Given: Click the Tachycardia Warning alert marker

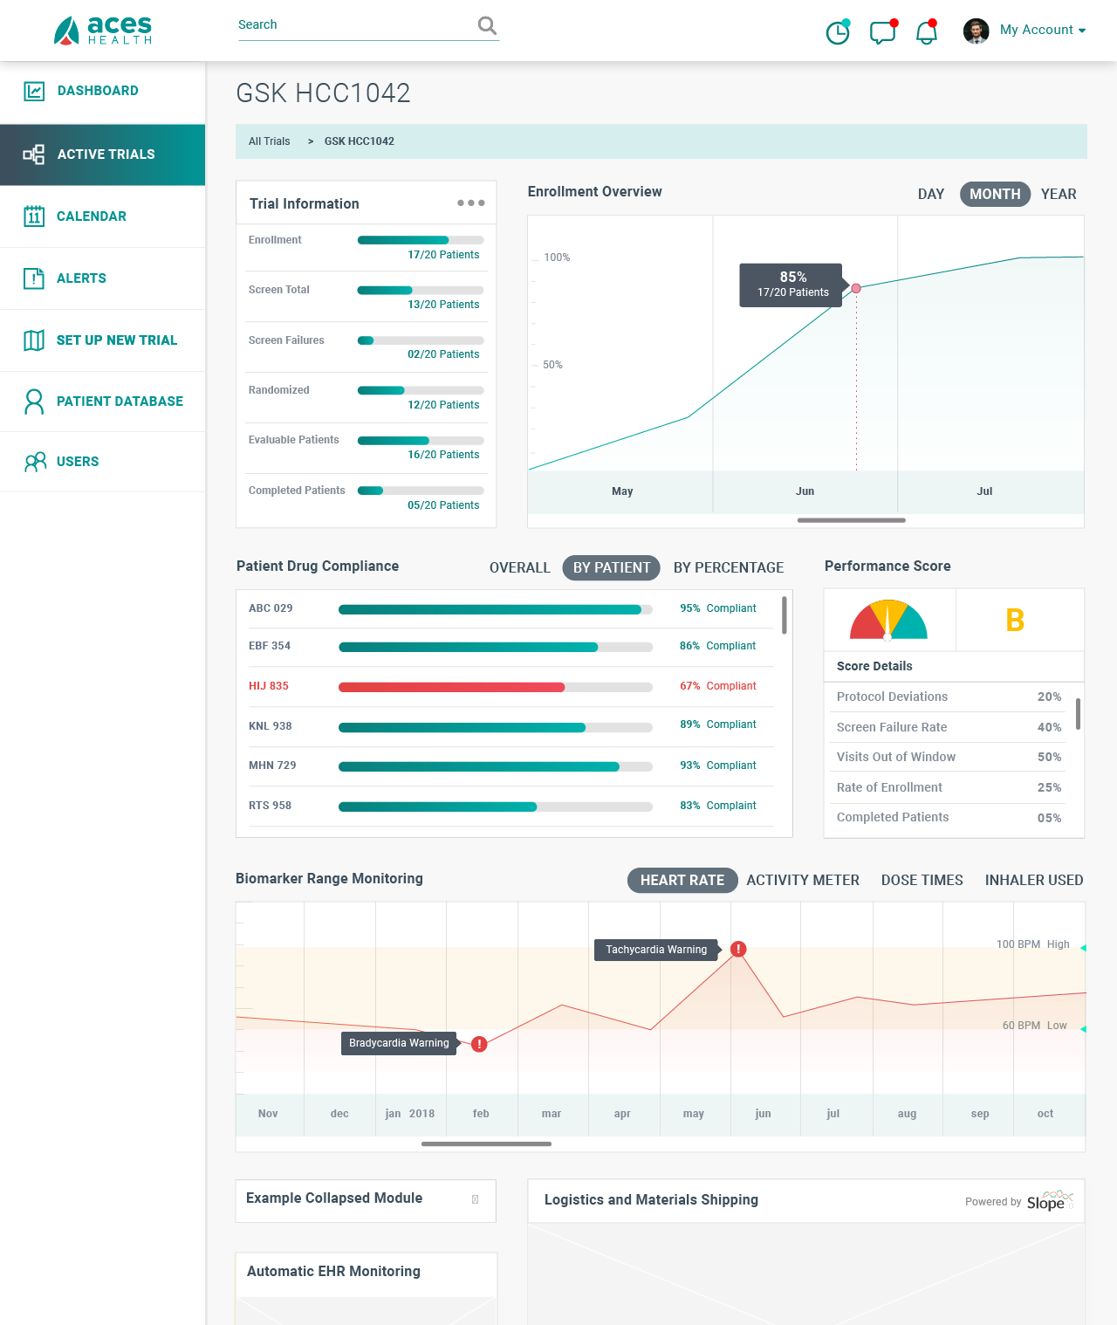Looking at the screenshot, I should tap(738, 949).
